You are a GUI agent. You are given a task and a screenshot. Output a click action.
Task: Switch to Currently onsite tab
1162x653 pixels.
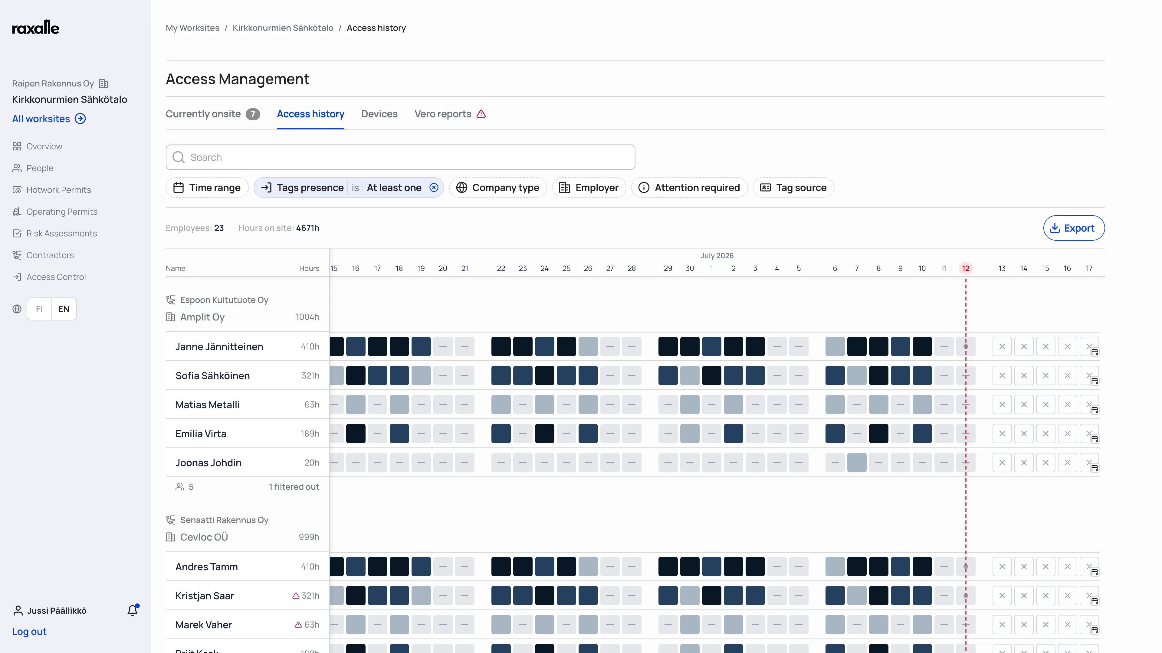[x=212, y=114]
